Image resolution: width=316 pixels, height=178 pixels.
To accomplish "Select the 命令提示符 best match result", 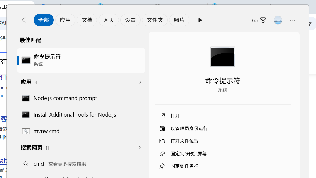I will click(81, 60).
